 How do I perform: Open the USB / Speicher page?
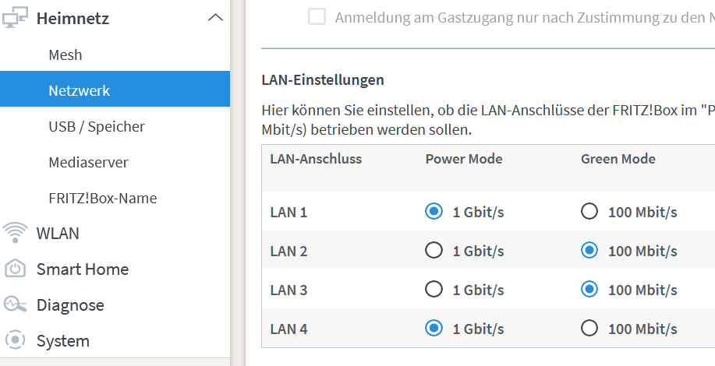[97, 127]
